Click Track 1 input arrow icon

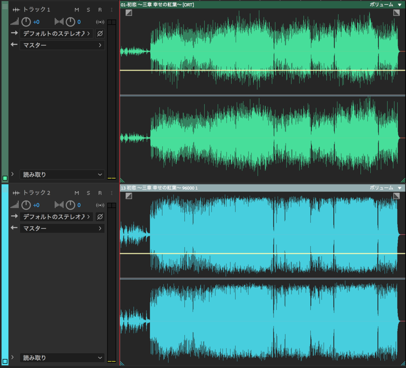point(14,33)
